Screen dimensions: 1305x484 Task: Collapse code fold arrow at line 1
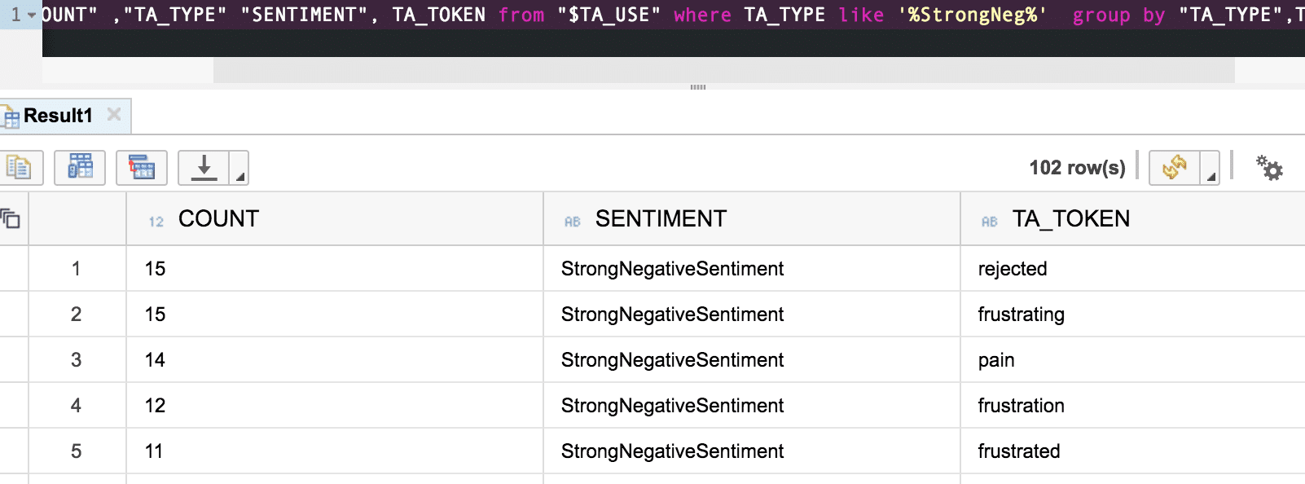click(32, 15)
